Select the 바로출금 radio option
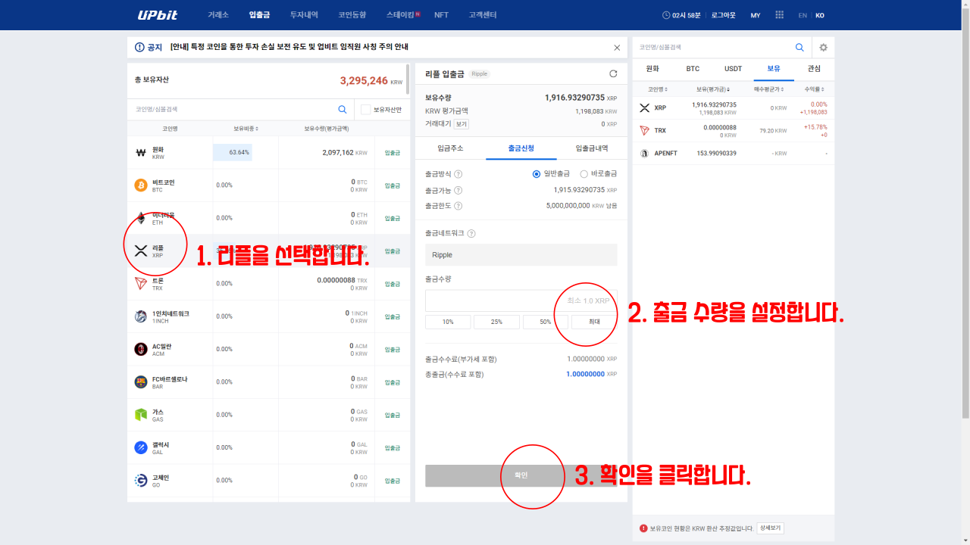 tap(584, 174)
